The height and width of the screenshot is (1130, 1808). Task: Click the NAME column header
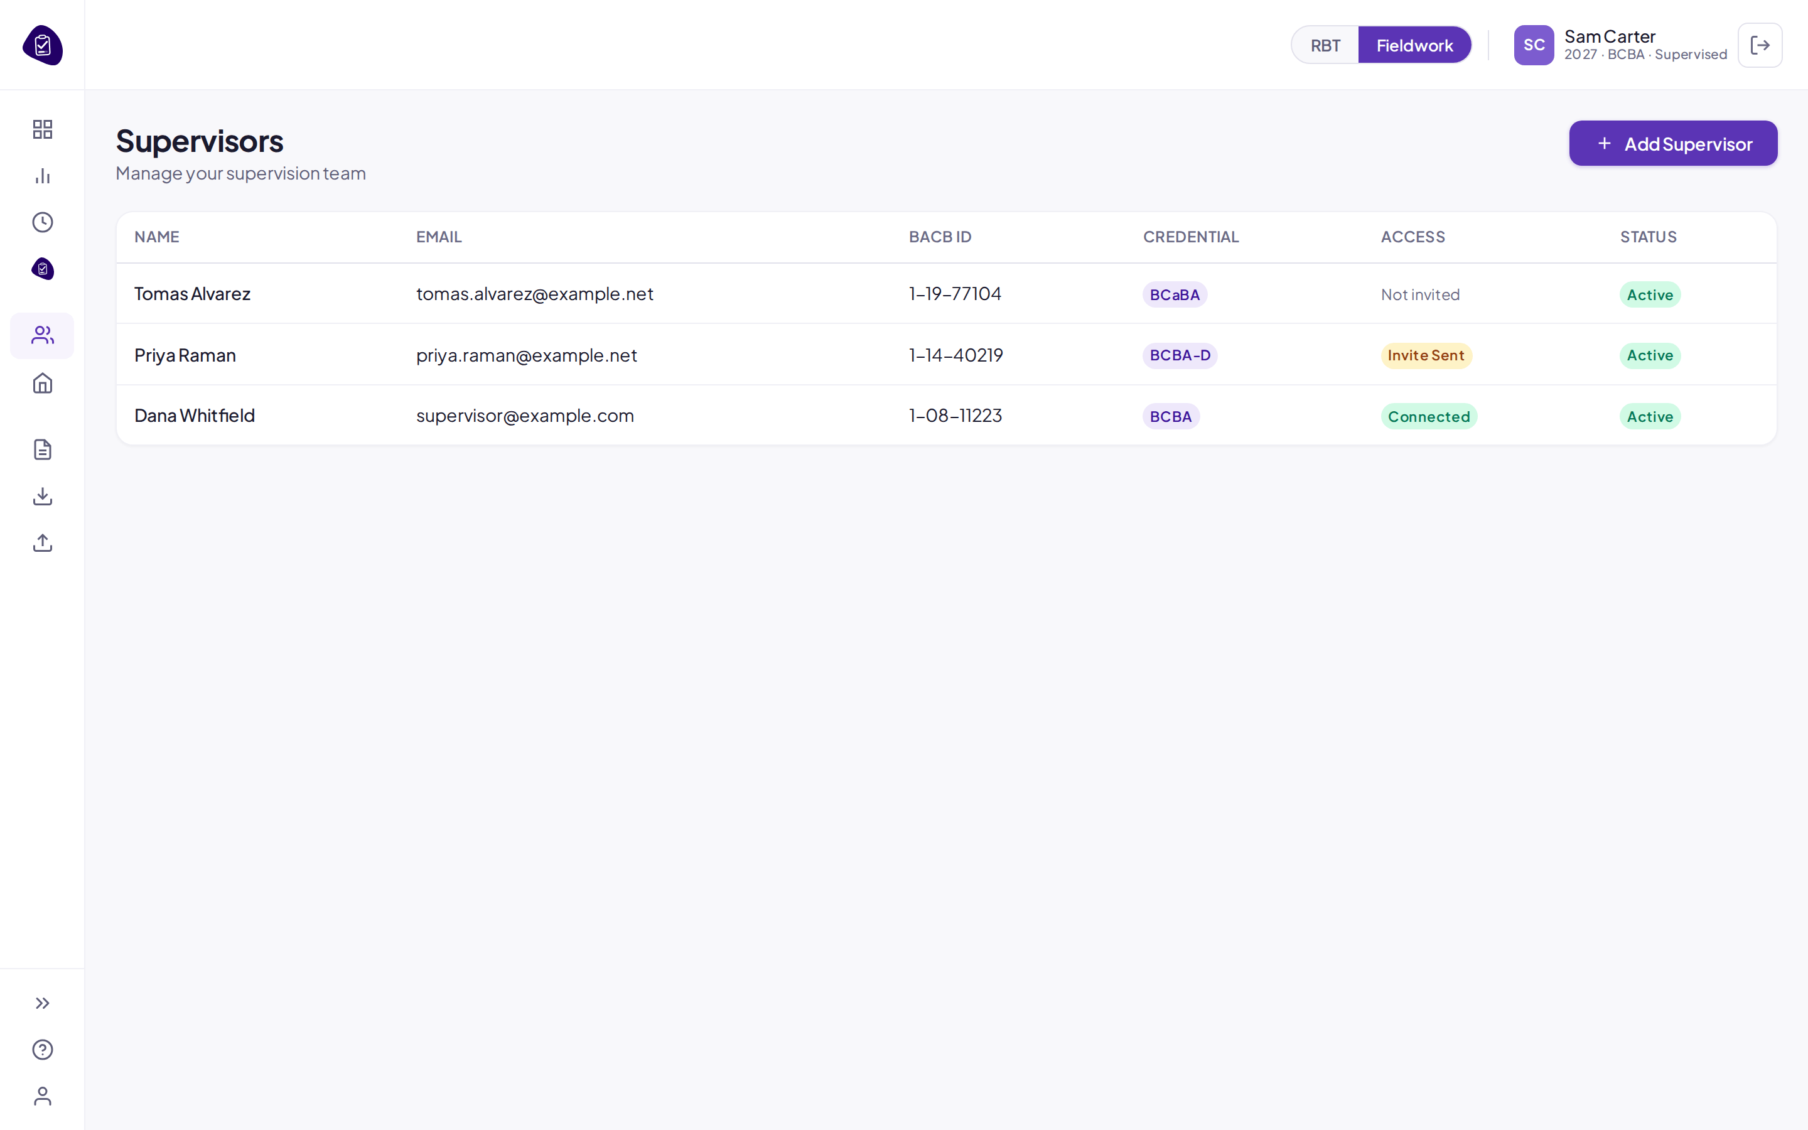point(157,237)
